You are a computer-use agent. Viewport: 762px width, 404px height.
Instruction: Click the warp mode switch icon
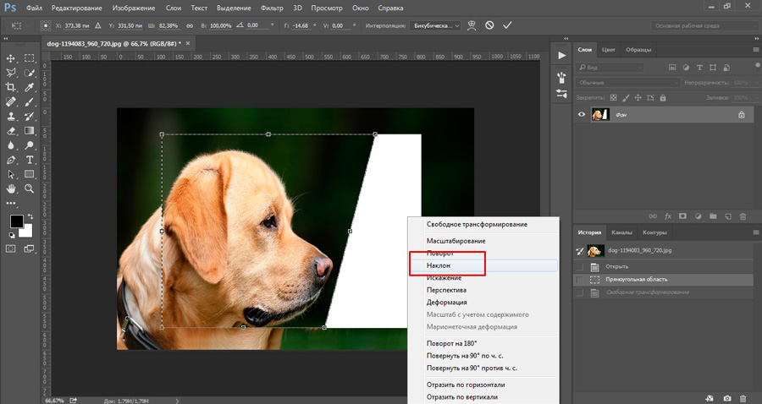tap(471, 25)
